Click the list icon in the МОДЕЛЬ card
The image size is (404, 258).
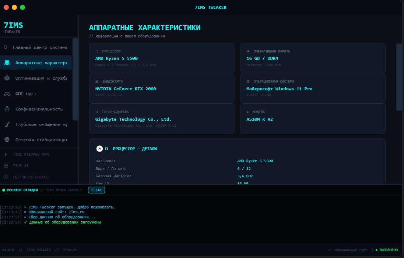pos(248,112)
